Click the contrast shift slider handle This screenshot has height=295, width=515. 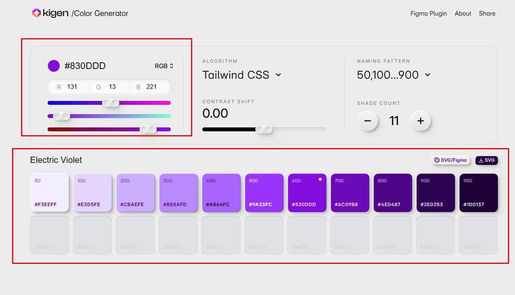(264, 129)
